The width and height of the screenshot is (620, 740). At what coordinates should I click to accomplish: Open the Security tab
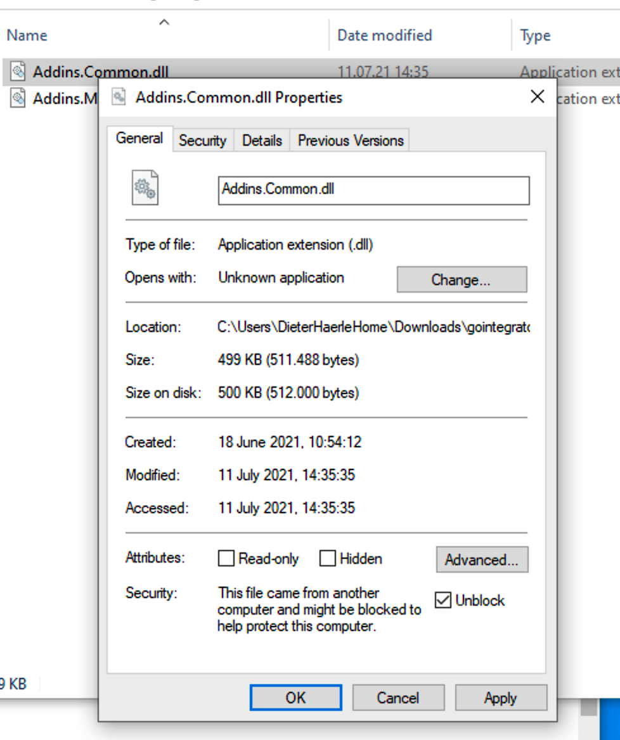tap(203, 140)
